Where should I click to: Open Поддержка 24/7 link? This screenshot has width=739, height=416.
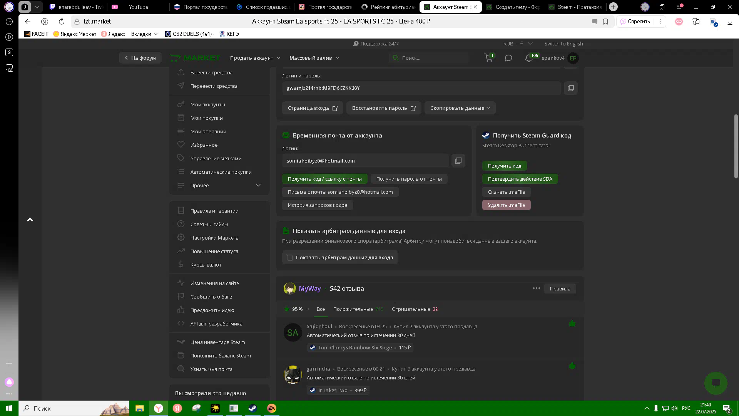(376, 44)
